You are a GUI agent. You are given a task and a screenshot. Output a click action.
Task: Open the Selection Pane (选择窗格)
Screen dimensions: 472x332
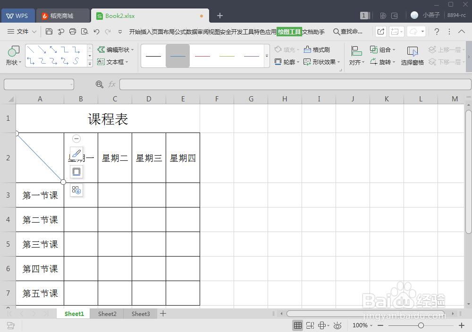[412, 56]
